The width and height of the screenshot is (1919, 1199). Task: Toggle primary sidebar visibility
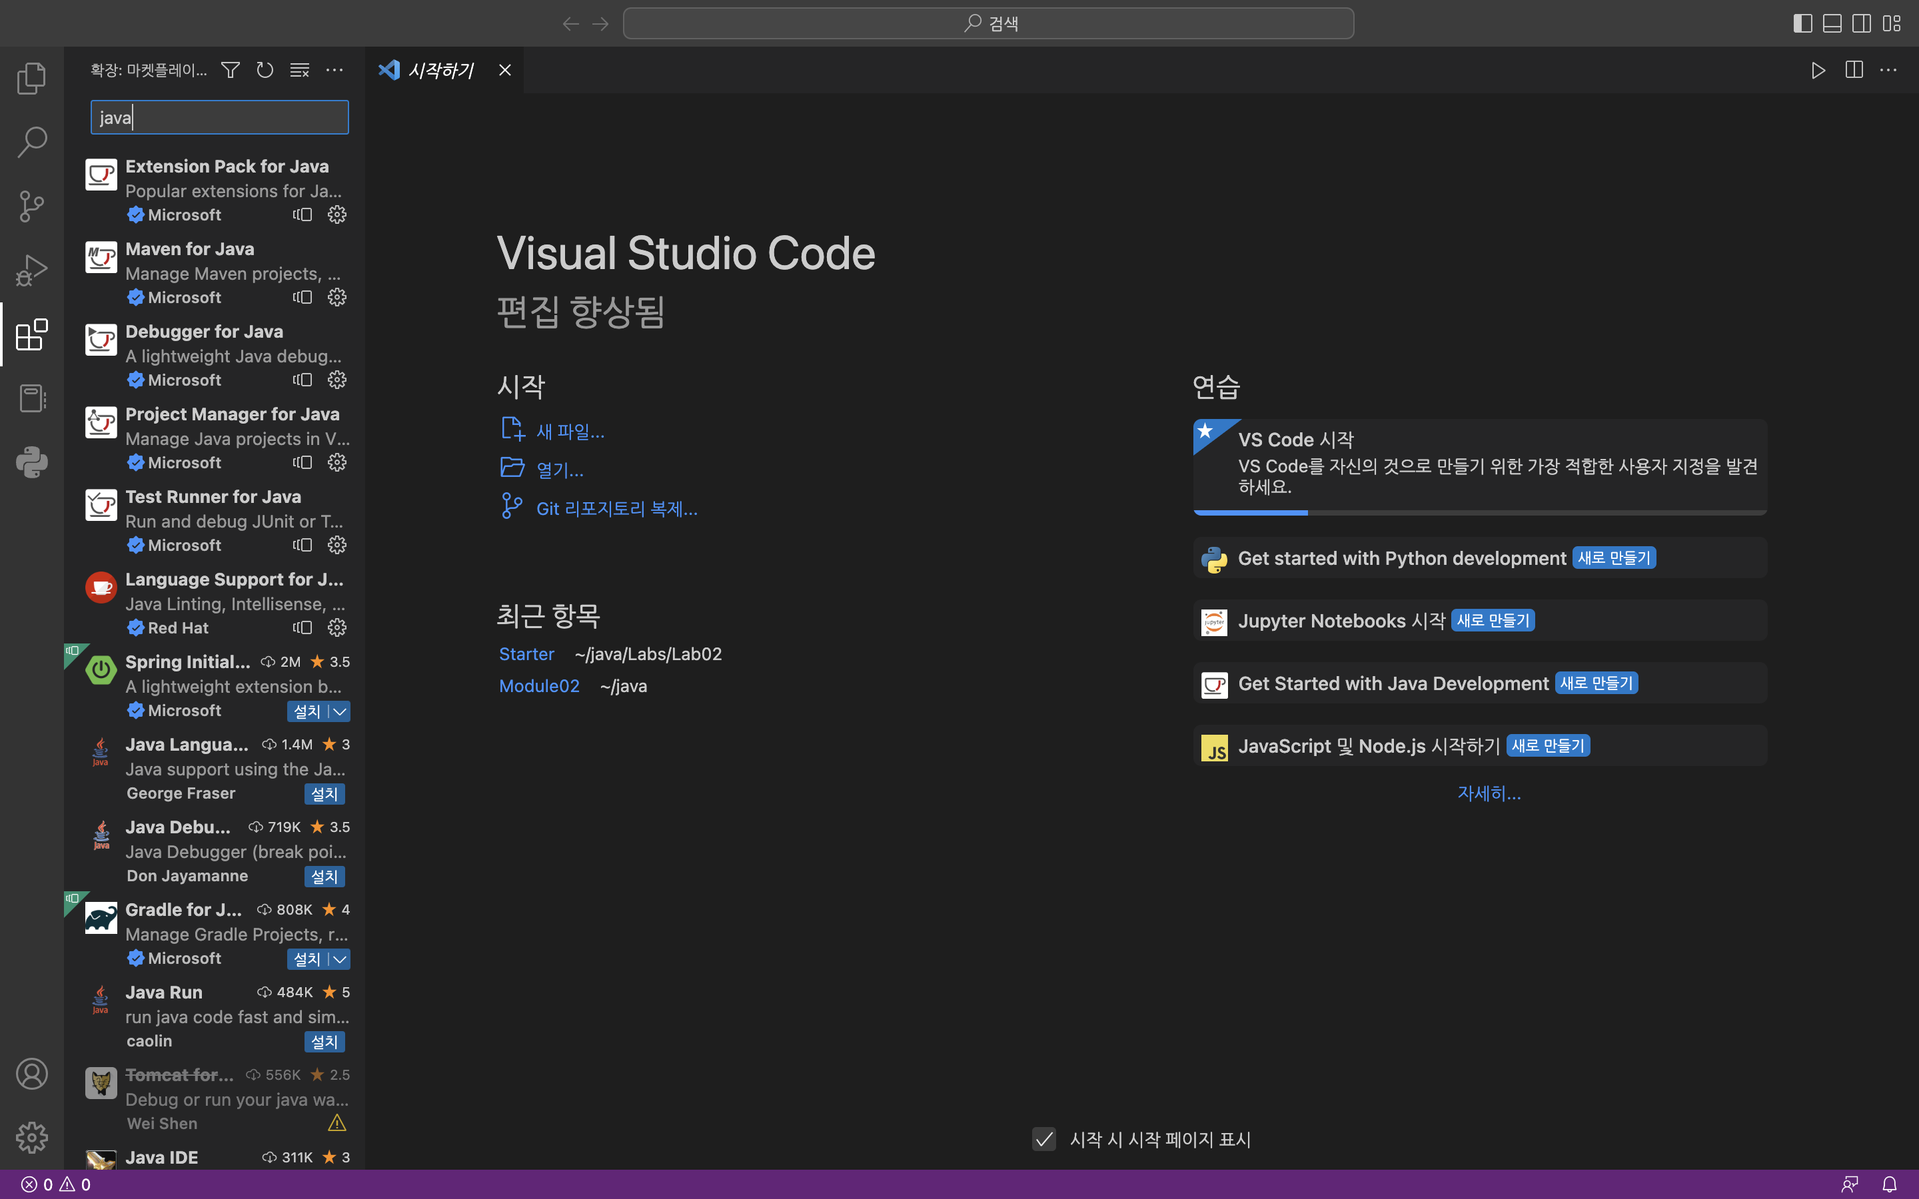(x=1802, y=23)
